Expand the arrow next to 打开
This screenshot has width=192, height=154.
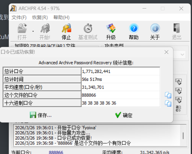click(33, 32)
